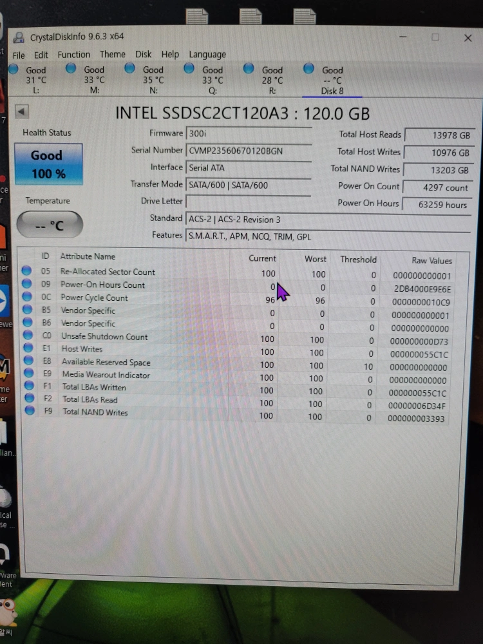Click the Serial Number field
Image resolution: width=483 pixels, height=644 pixels.
point(249,151)
